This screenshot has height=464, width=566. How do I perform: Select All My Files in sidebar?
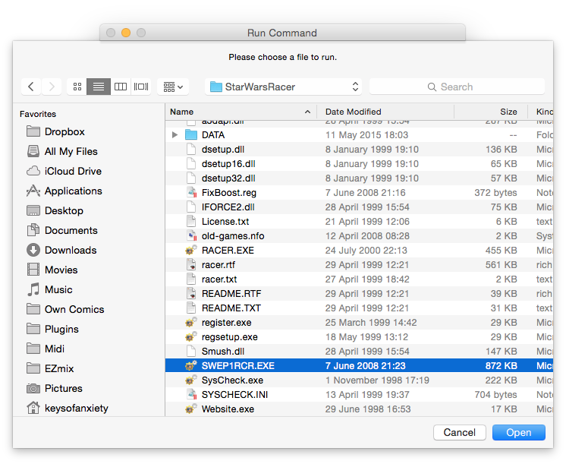point(62,151)
